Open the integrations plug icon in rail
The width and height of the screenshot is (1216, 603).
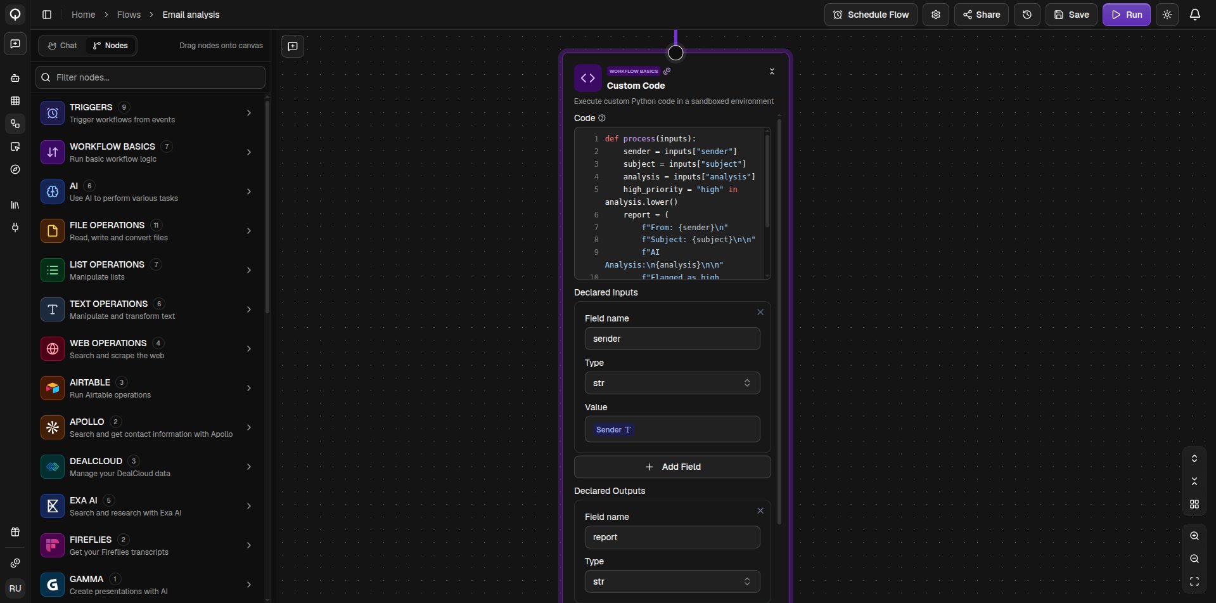click(15, 228)
